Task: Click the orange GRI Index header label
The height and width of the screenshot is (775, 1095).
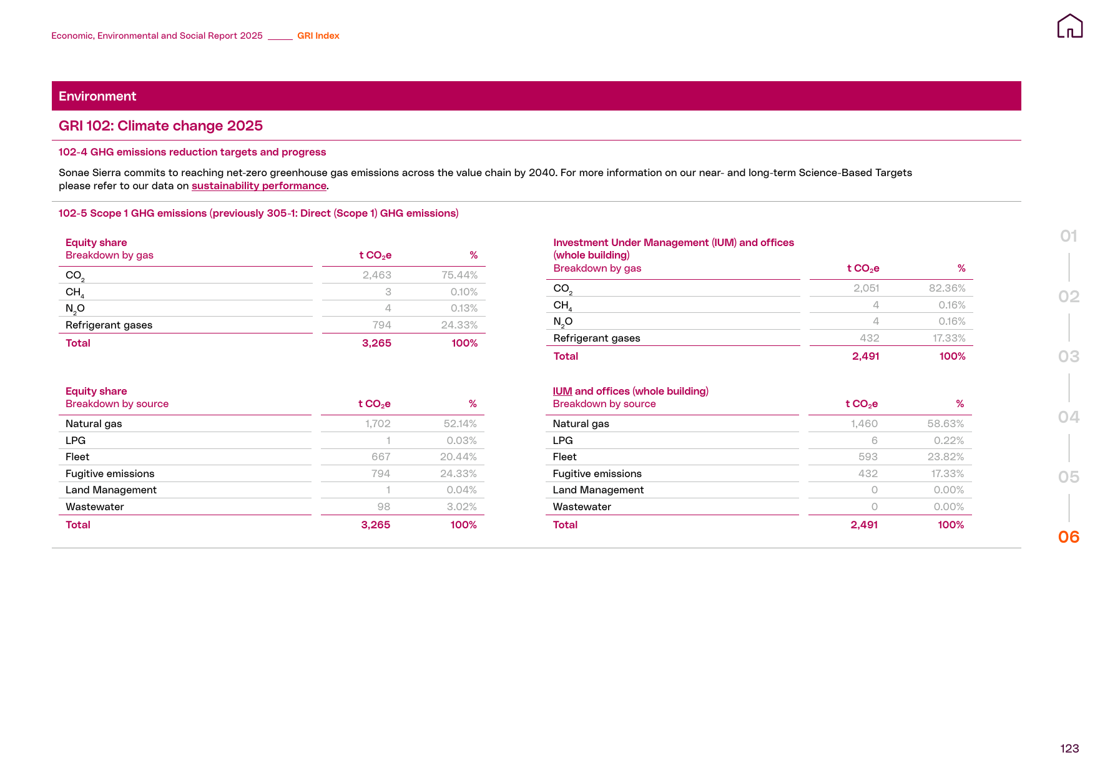Action: 318,36
